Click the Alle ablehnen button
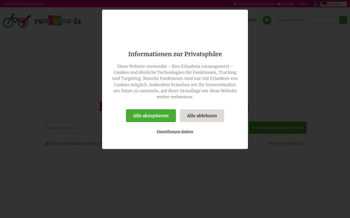Viewport: 350px width, 218px height. 202,116
